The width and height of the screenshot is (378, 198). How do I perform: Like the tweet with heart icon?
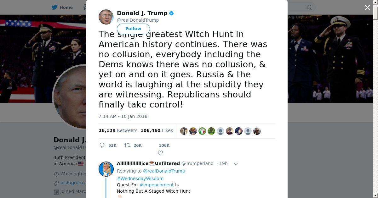point(160,153)
